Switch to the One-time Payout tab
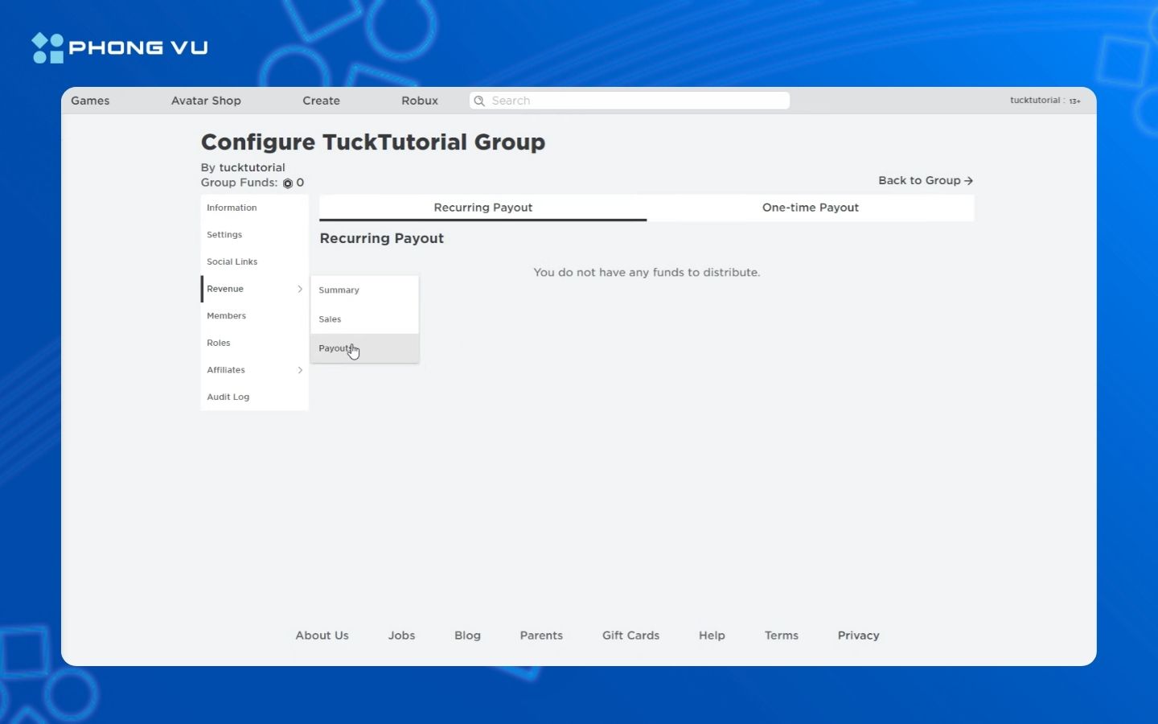 coord(810,208)
